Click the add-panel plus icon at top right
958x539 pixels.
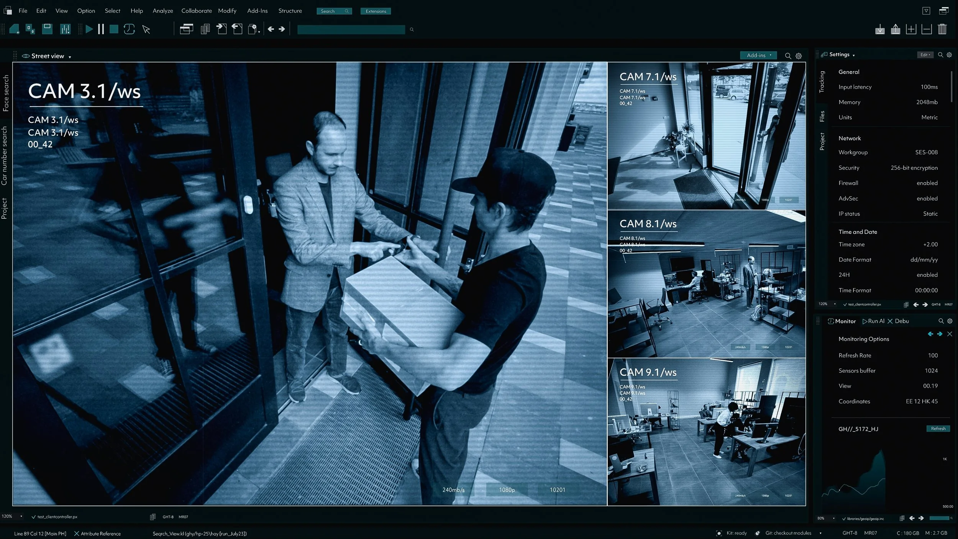[911, 29]
